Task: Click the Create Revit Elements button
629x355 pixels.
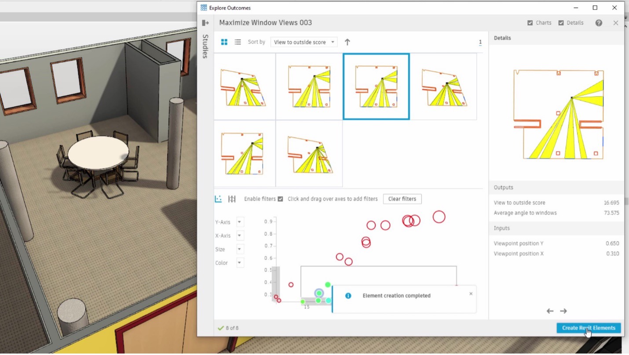Action: pos(588,328)
